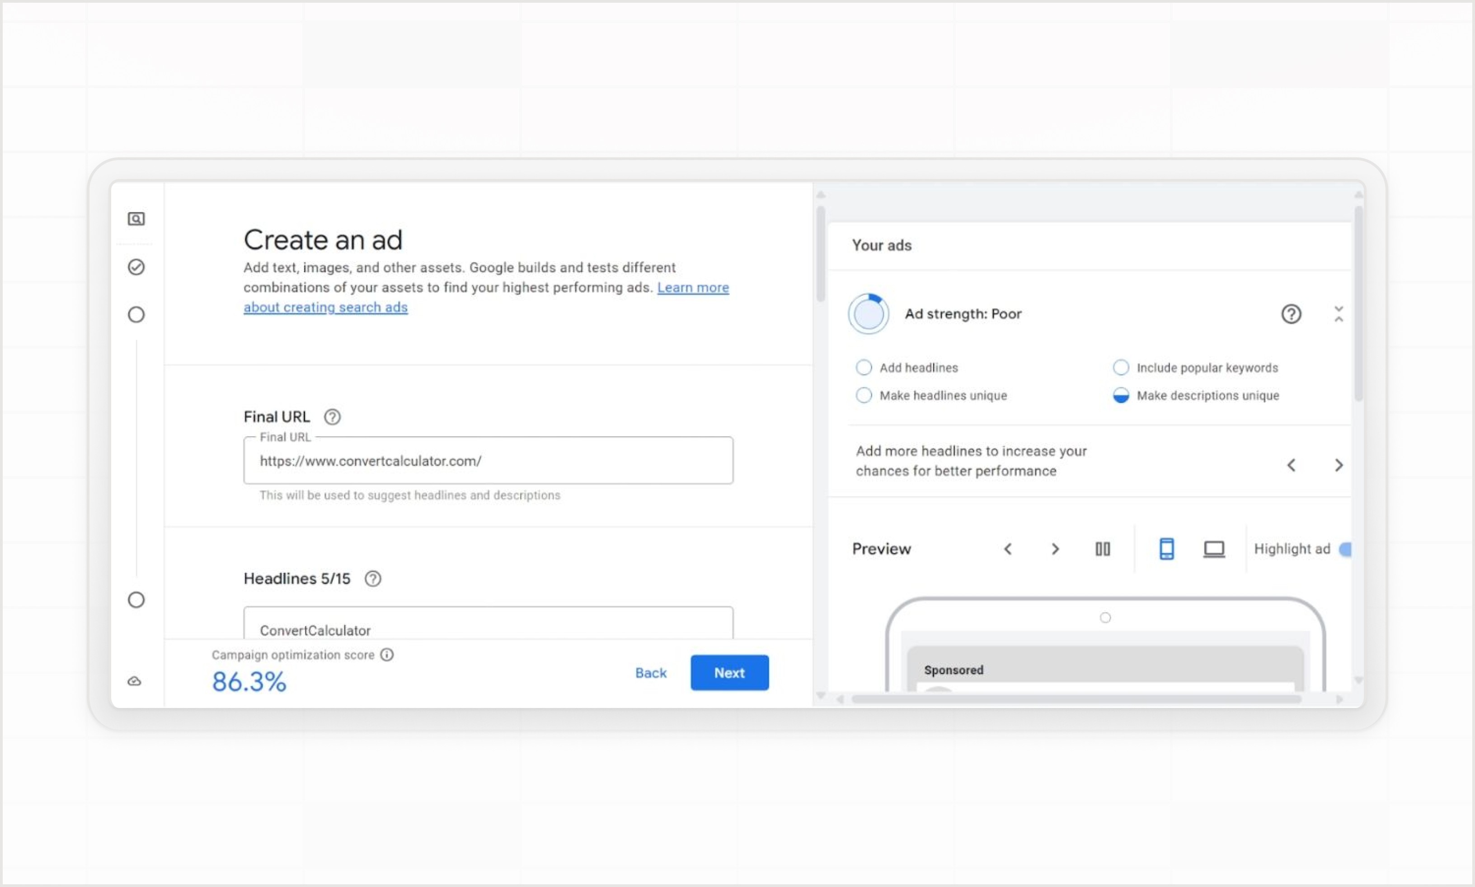Click the URL helper text below field
1475x887 pixels.
tap(410, 495)
